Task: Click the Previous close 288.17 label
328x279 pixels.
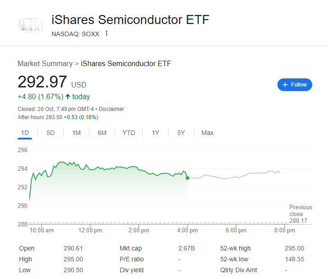Action: click(x=300, y=214)
